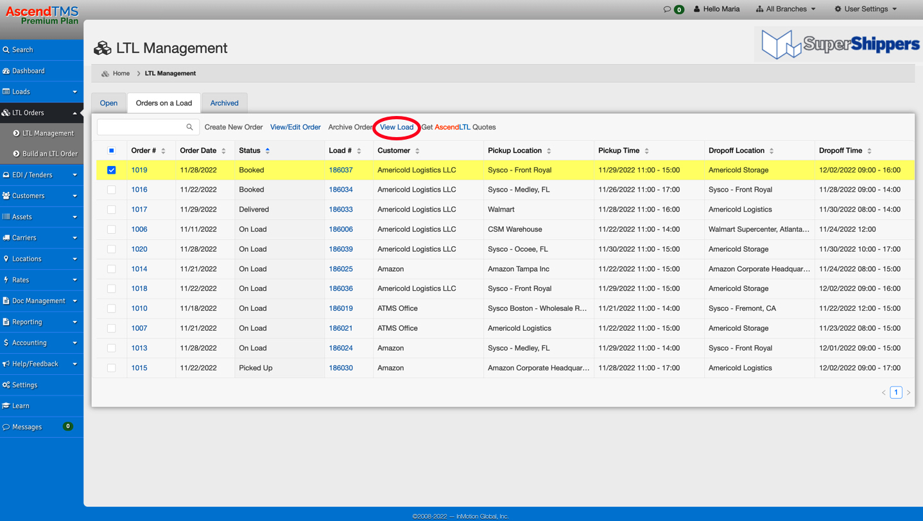Check the checkbox for order 1016
The height and width of the screenshot is (521, 923).
click(112, 190)
